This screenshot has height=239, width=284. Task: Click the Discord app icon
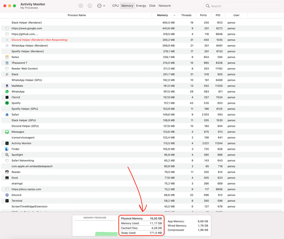click(x=7, y=195)
